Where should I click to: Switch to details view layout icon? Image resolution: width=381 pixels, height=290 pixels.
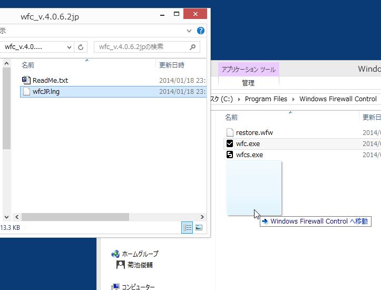[x=187, y=228]
